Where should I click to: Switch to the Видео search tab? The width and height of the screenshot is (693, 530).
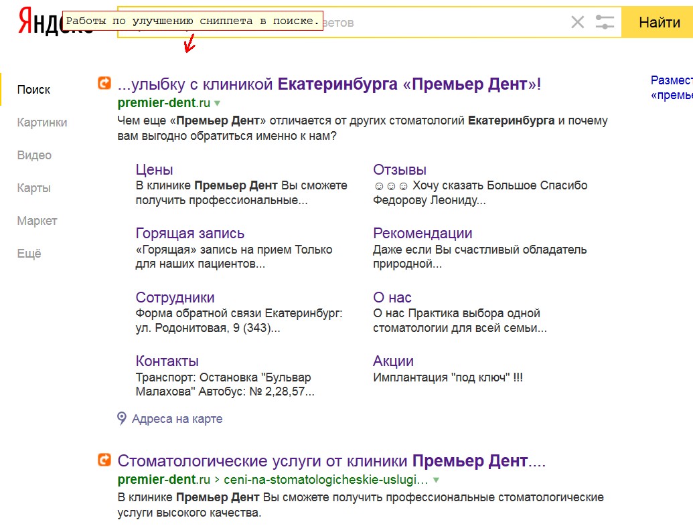pyautogui.click(x=34, y=155)
